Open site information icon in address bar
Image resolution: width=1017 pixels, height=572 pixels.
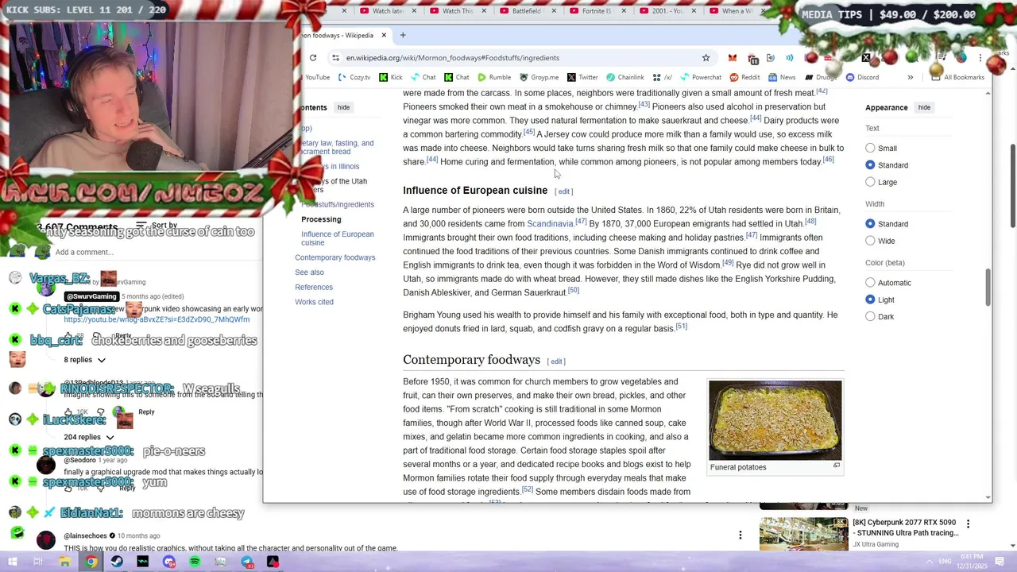336,58
